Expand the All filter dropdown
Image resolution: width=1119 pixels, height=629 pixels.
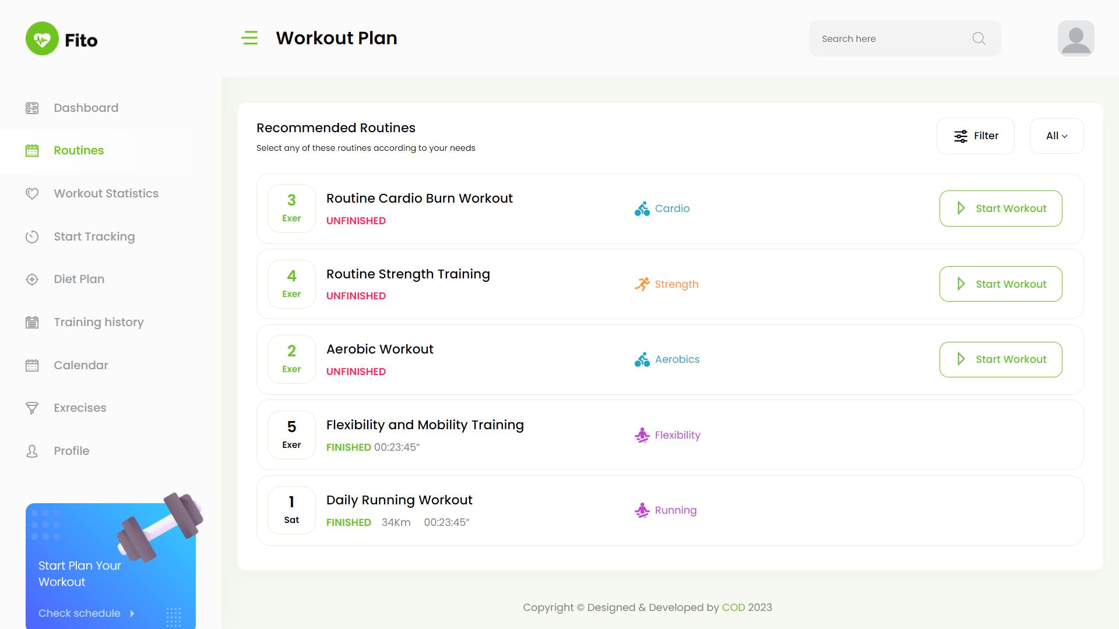coord(1057,136)
